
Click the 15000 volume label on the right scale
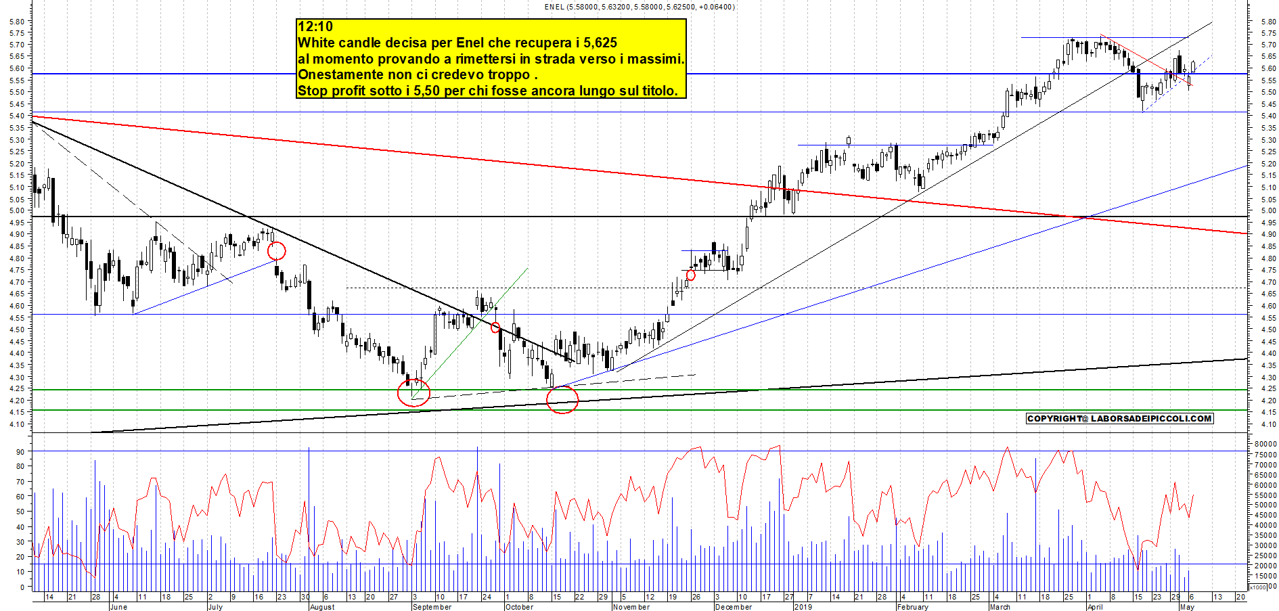point(1265,576)
